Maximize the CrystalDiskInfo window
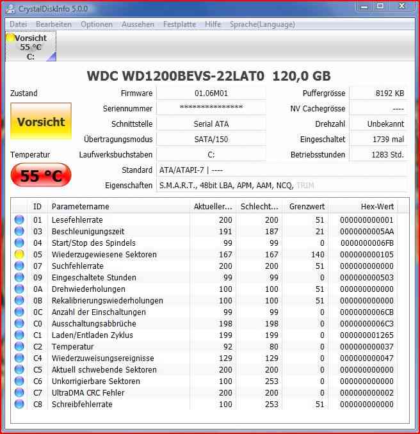Screen dimensions: 420x434 pyautogui.click(x=380, y=6)
